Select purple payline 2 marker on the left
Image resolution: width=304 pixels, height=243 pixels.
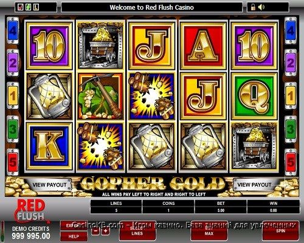[x=13, y=63]
